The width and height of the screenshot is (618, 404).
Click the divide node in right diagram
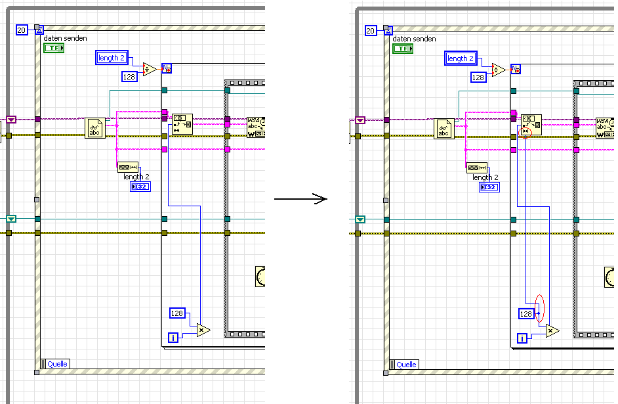499,70
